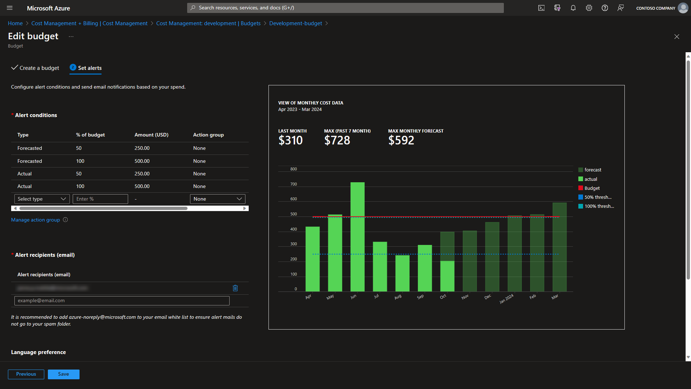This screenshot has height=389, width=691.
Task: Go to Home breadcrumb
Action: 15,23
